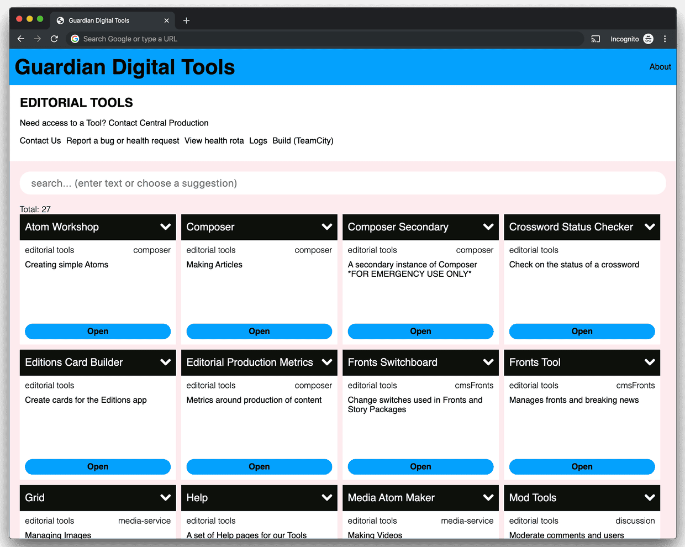Click the cast icon in toolbar

click(x=596, y=39)
